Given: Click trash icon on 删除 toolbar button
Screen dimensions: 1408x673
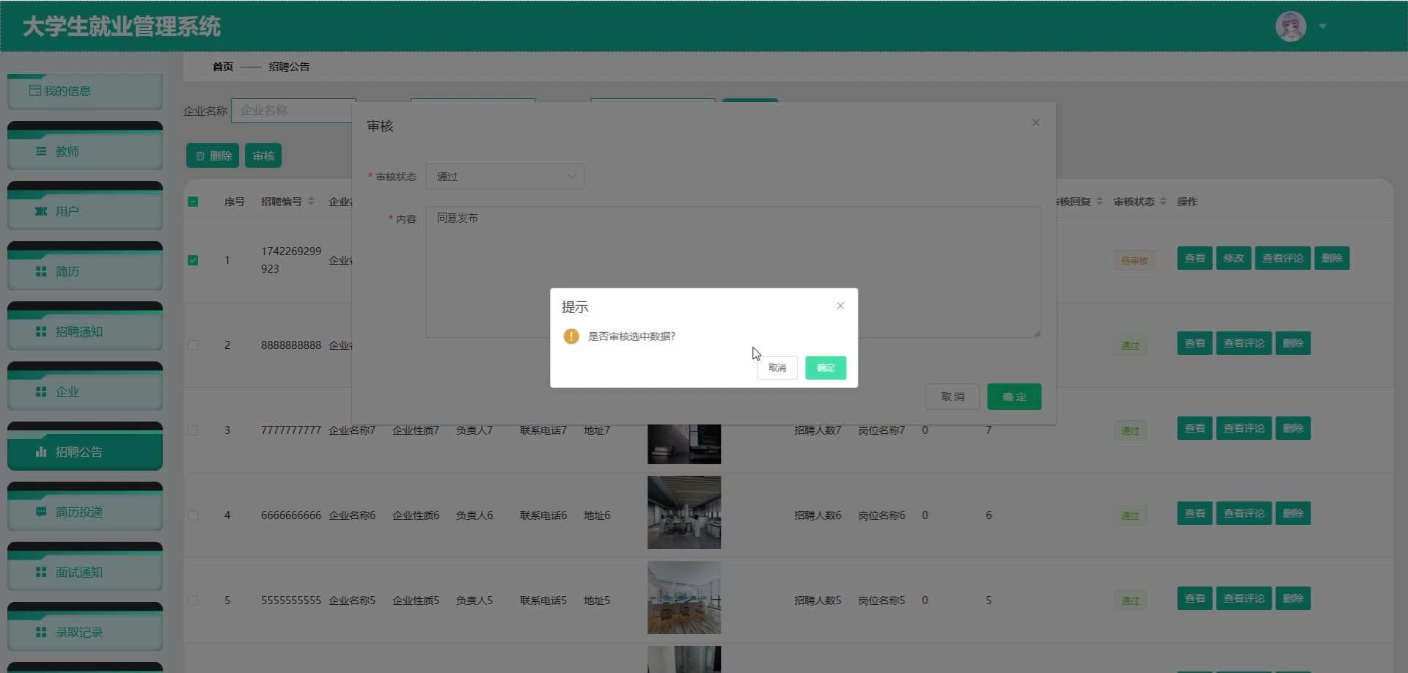Looking at the screenshot, I should (200, 156).
